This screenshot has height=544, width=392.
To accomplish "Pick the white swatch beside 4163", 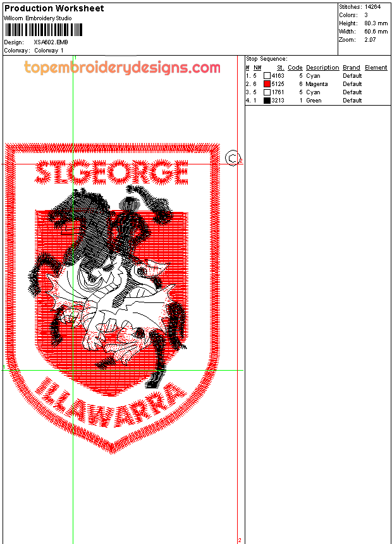I will pyautogui.click(x=267, y=76).
